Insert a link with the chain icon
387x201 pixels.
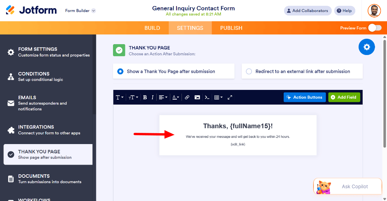[x=187, y=97]
